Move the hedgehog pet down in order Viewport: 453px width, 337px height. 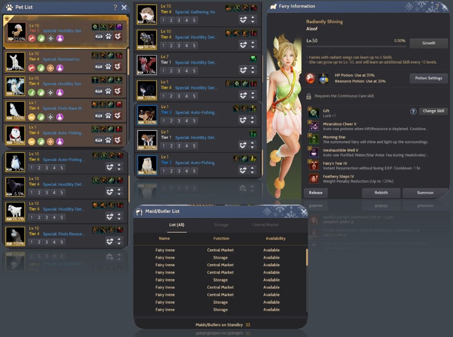(253, 22)
